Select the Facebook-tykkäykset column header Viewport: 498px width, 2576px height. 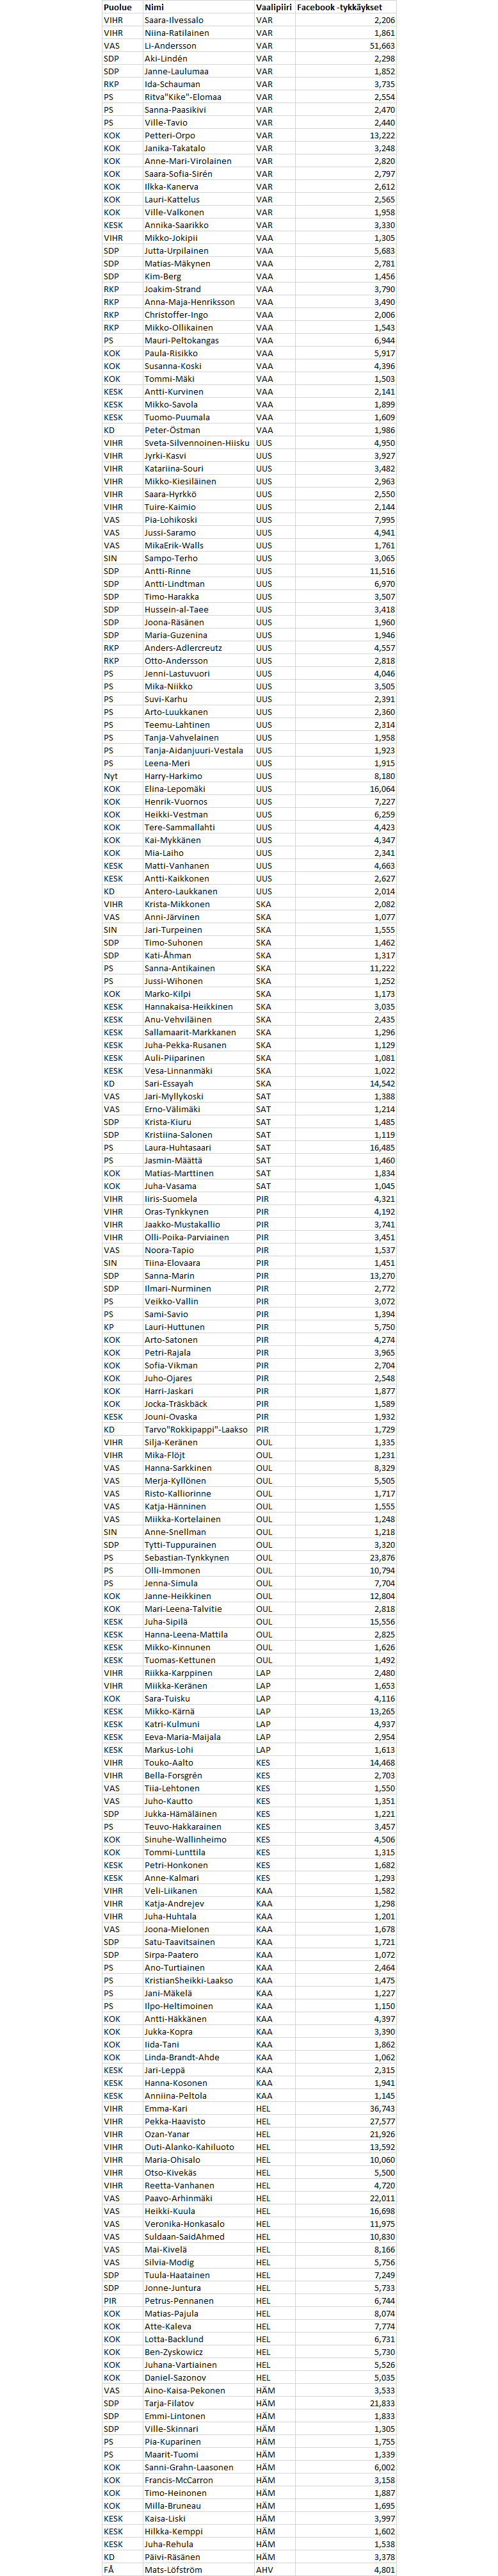click(339, 7)
